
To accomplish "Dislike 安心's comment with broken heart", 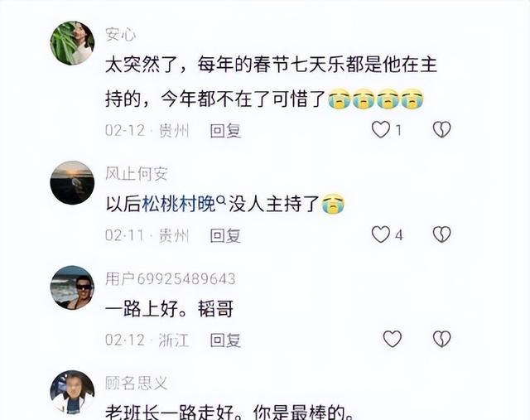I will pyautogui.click(x=441, y=129).
